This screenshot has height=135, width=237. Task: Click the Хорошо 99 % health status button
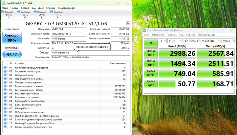point(12,38)
